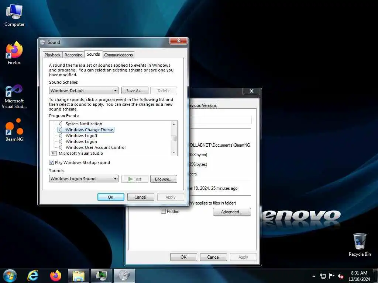Open the Sounds file dropdown
378x283 pixels.
(x=84, y=179)
